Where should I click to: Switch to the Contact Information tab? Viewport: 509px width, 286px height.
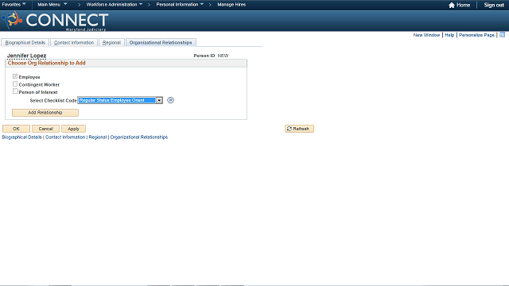tap(74, 42)
